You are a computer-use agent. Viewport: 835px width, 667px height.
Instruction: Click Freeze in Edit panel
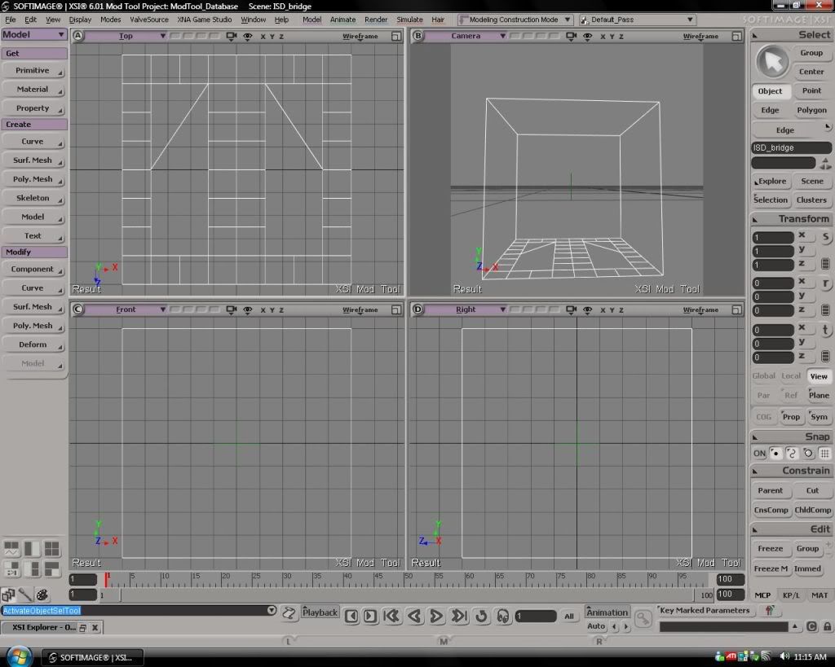coord(770,548)
